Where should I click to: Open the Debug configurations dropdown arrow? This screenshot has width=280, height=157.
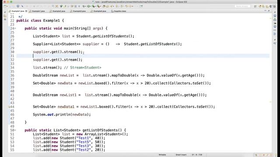[86, 6]
